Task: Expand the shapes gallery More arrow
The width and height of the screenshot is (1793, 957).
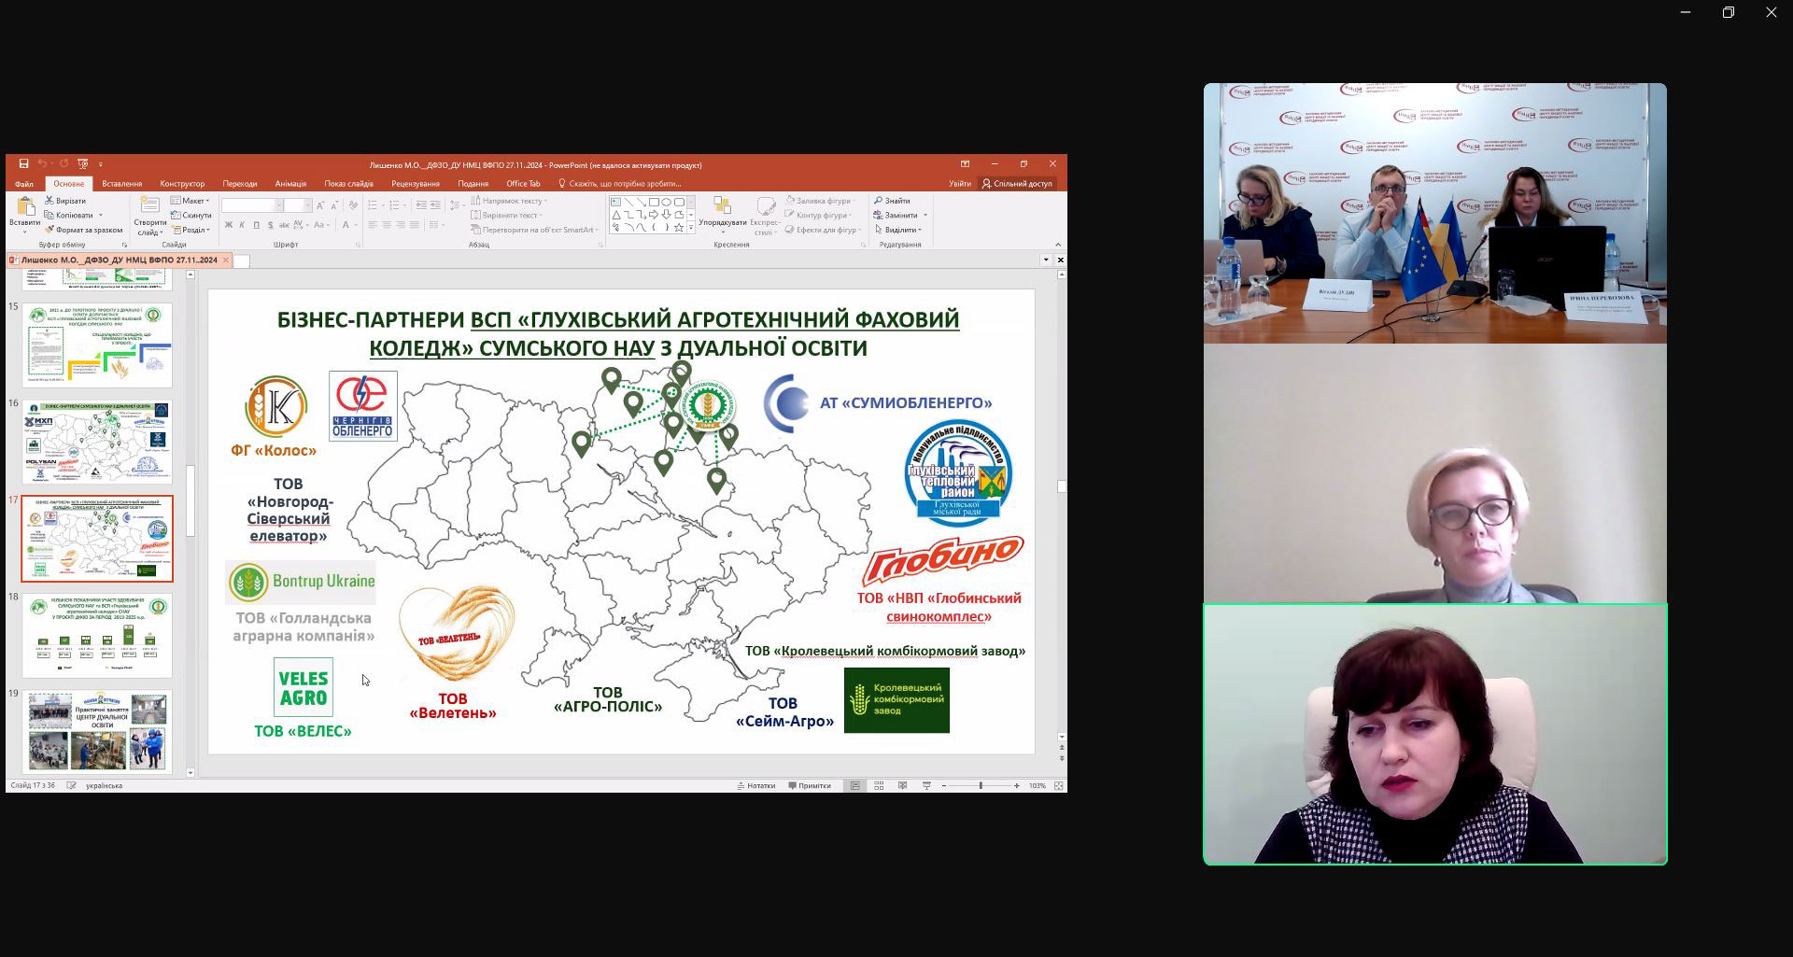Action: coord(691,228)
